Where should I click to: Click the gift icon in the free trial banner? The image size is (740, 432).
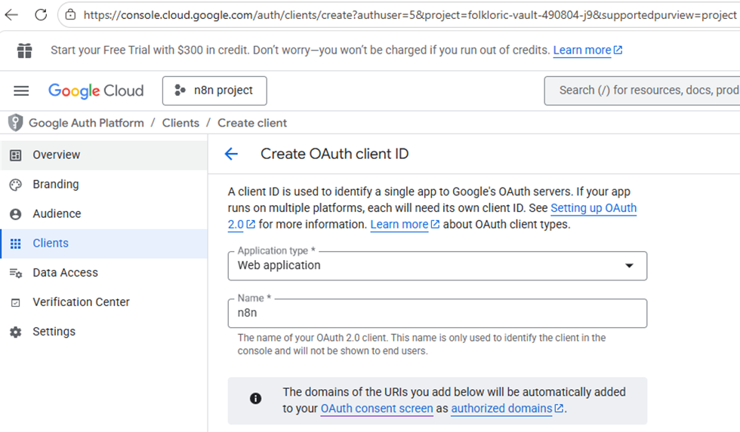(x=25, y=51)
